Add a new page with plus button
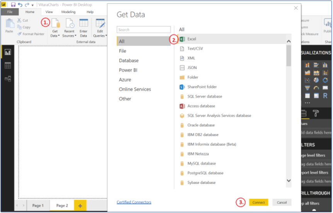The image size is (333, 213). (x=80, y=206)
